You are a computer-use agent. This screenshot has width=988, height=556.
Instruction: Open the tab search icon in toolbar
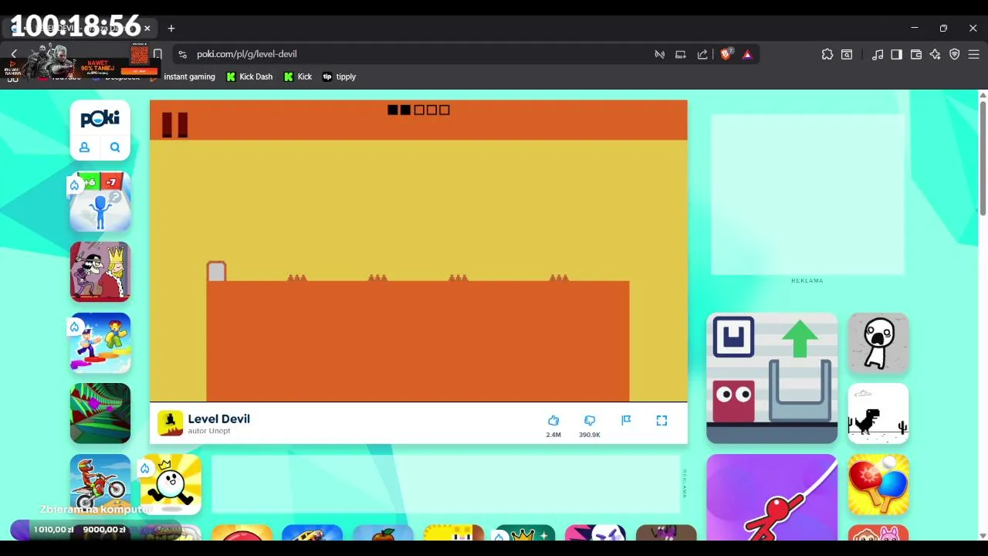point(847,54)
